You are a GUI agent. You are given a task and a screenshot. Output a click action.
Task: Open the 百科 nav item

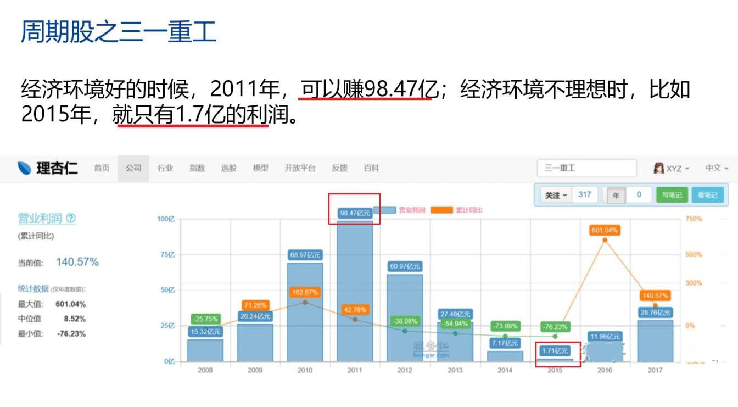(371, 168)
